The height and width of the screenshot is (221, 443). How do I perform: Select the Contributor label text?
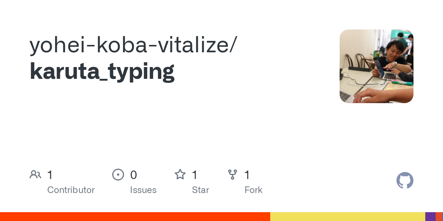[x=71, y=190]
